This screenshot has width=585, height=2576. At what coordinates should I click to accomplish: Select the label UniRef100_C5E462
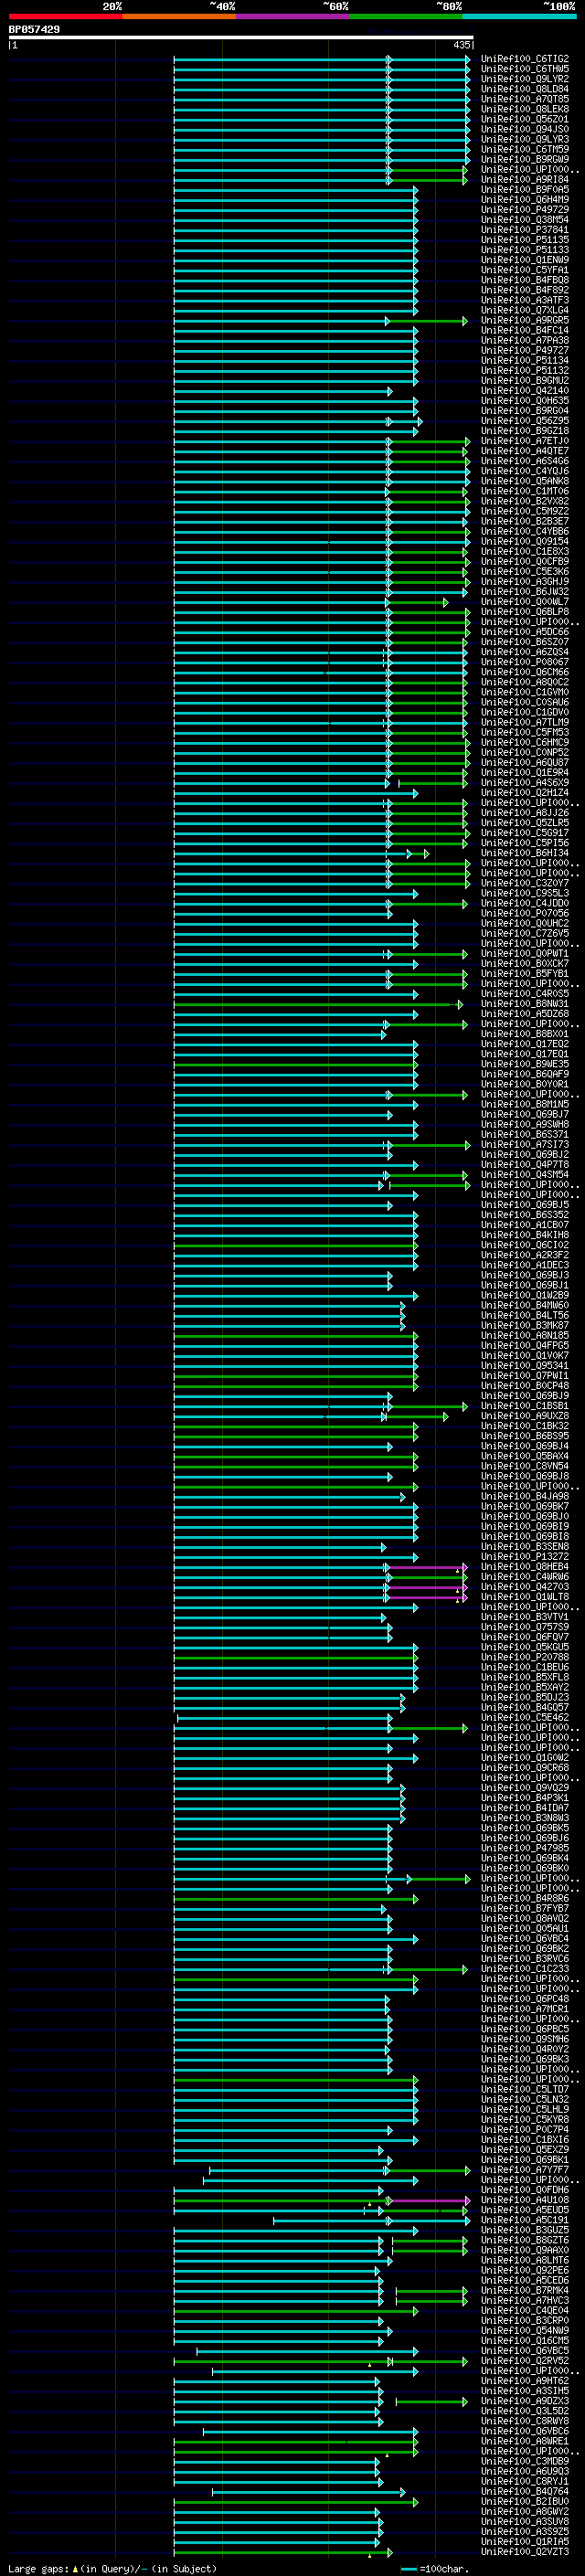(524, 1718)
